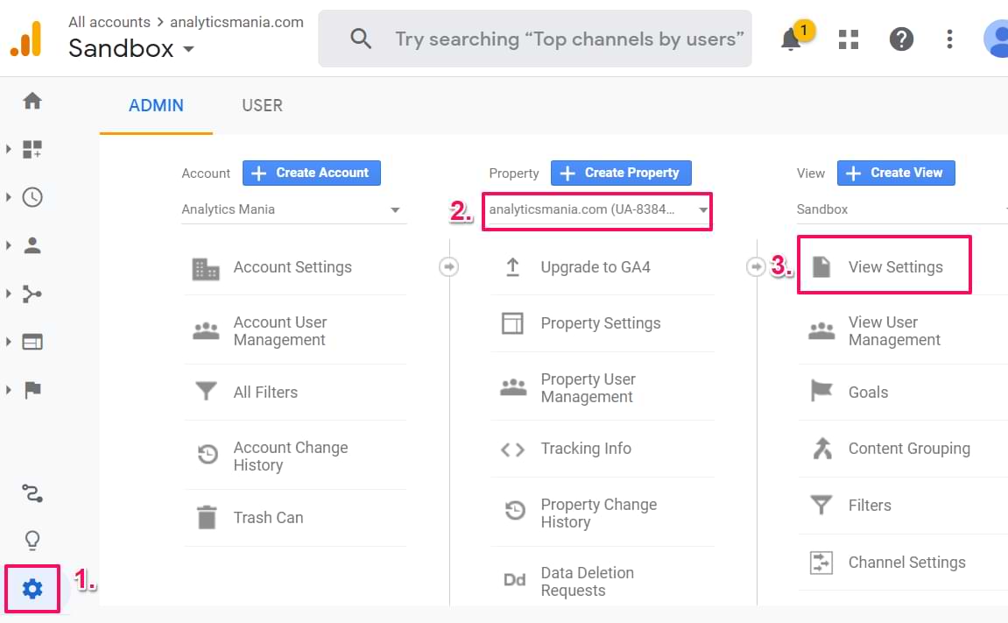
Task: Open Attribution icon in left sidebar
Action: 32,495
